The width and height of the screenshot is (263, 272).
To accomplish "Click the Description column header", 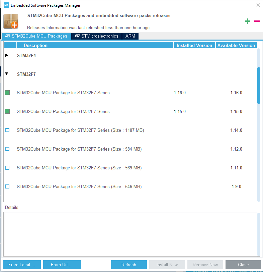I will [95, 45].
